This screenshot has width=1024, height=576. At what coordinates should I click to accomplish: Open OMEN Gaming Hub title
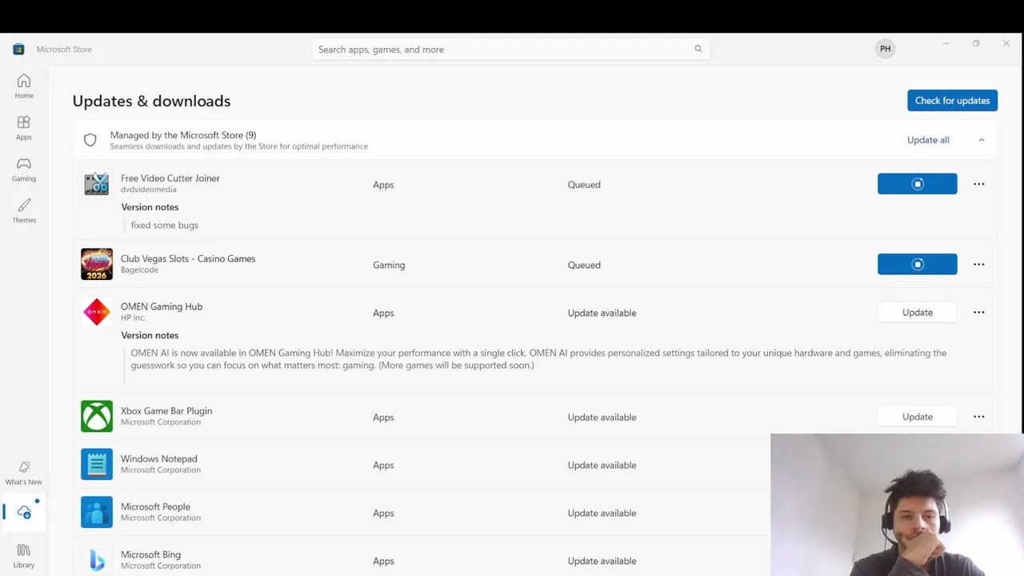tap(162, 306)
